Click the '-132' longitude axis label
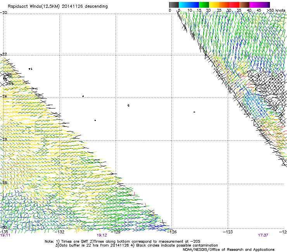Viewport: 287px width, 252px height. coord(60,232)
